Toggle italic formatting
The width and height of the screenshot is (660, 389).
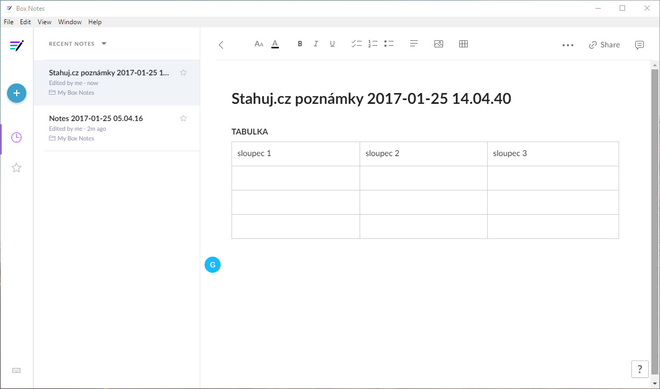coord(316,44)
